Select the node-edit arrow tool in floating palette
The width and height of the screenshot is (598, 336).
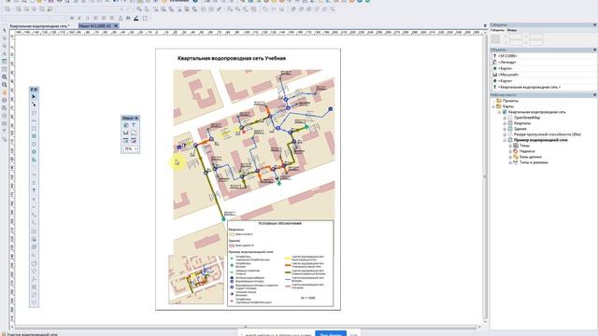click(x=34, y=105)
